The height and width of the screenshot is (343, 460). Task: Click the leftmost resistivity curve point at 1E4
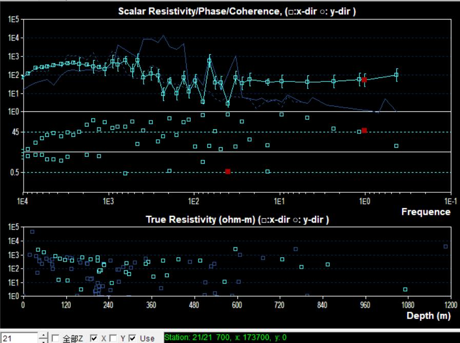(x=23, y=76)
